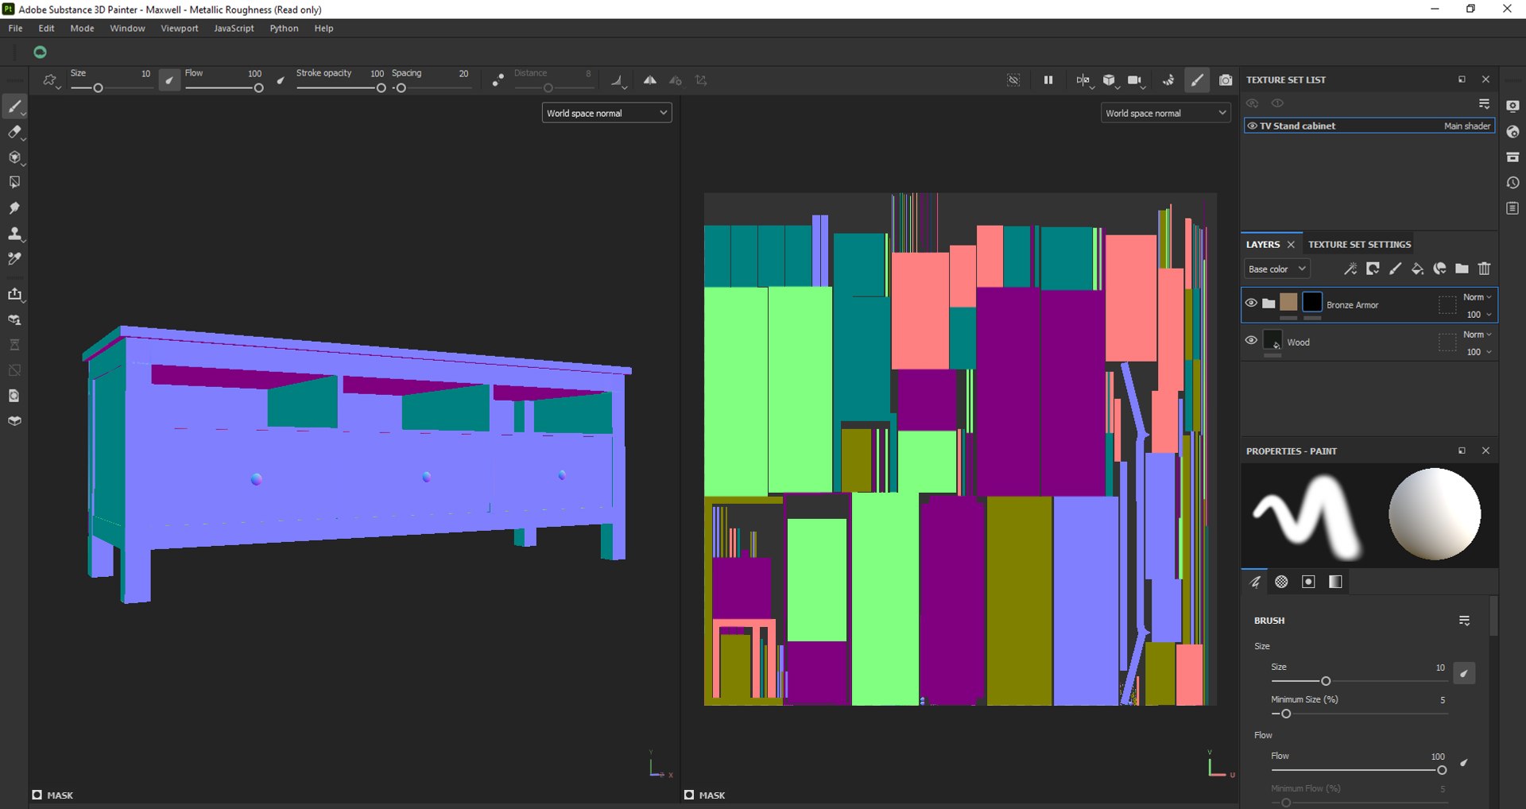Select the Paint brush tool
Viewport: 1526px width, 809px height.
pyautogui.click(x=14, y=106)
